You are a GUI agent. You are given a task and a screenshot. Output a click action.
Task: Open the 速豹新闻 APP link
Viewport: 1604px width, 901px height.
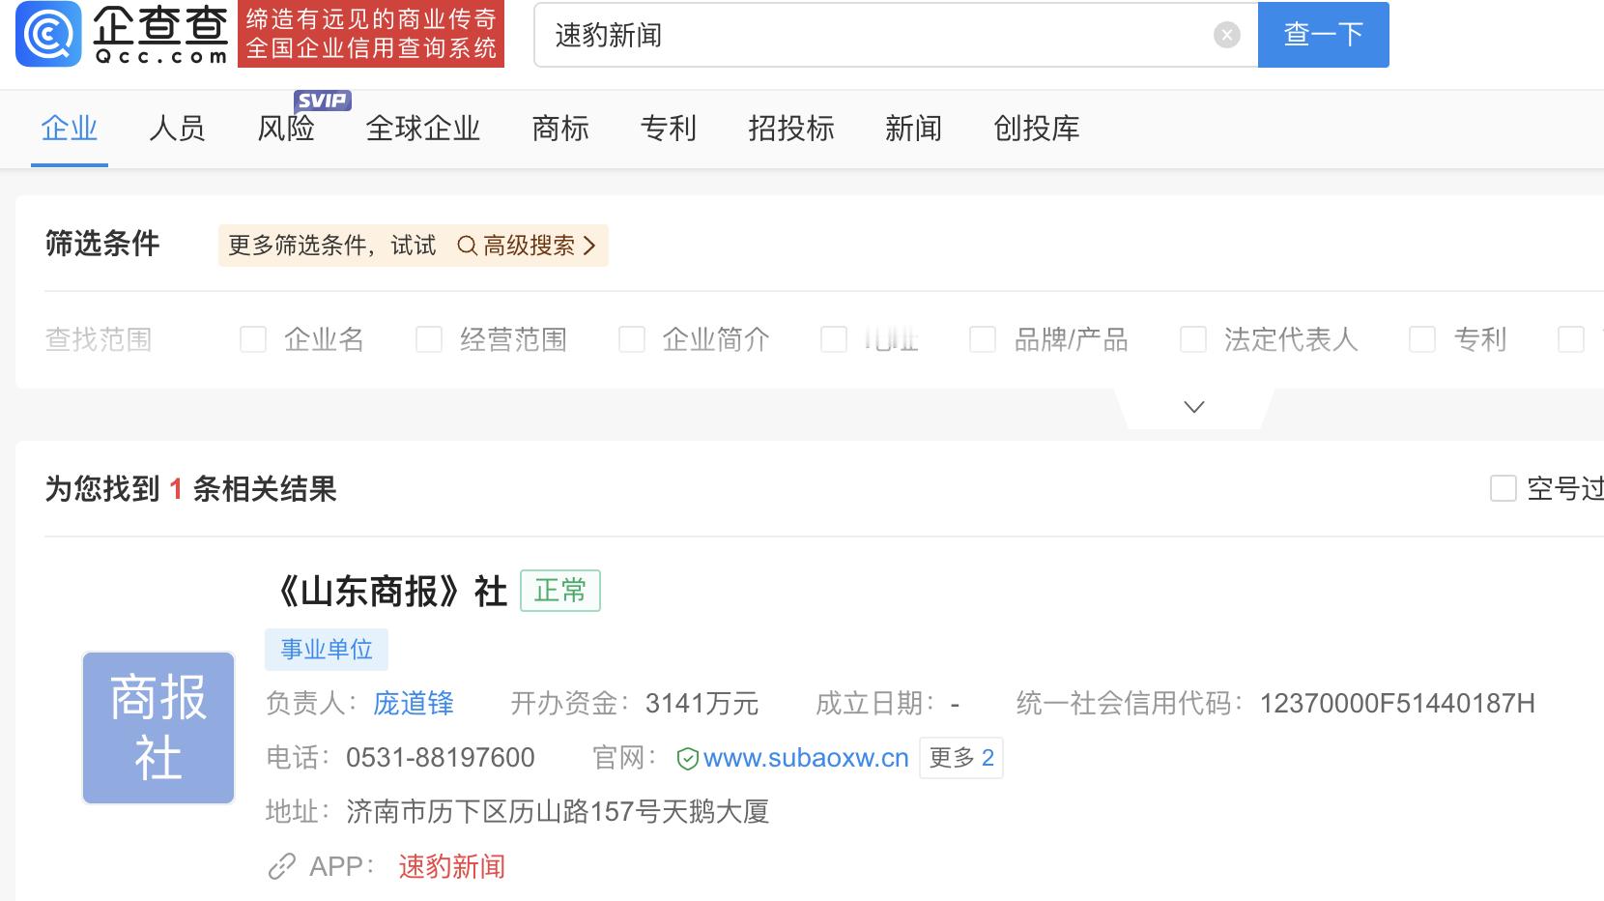tap(452, 866)
